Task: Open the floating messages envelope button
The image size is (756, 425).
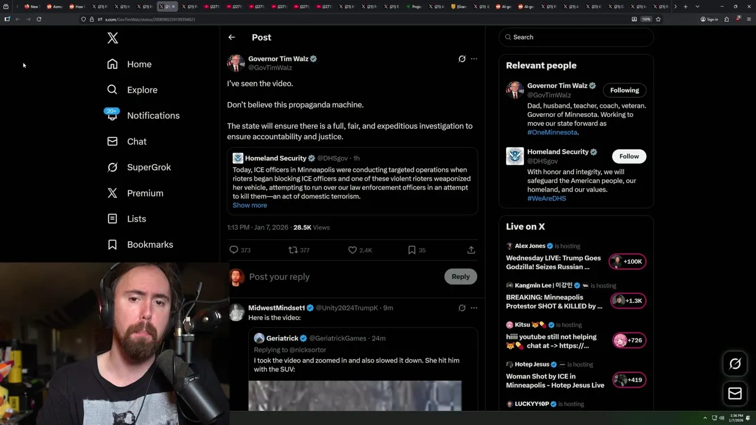Action: click(735, 394)
